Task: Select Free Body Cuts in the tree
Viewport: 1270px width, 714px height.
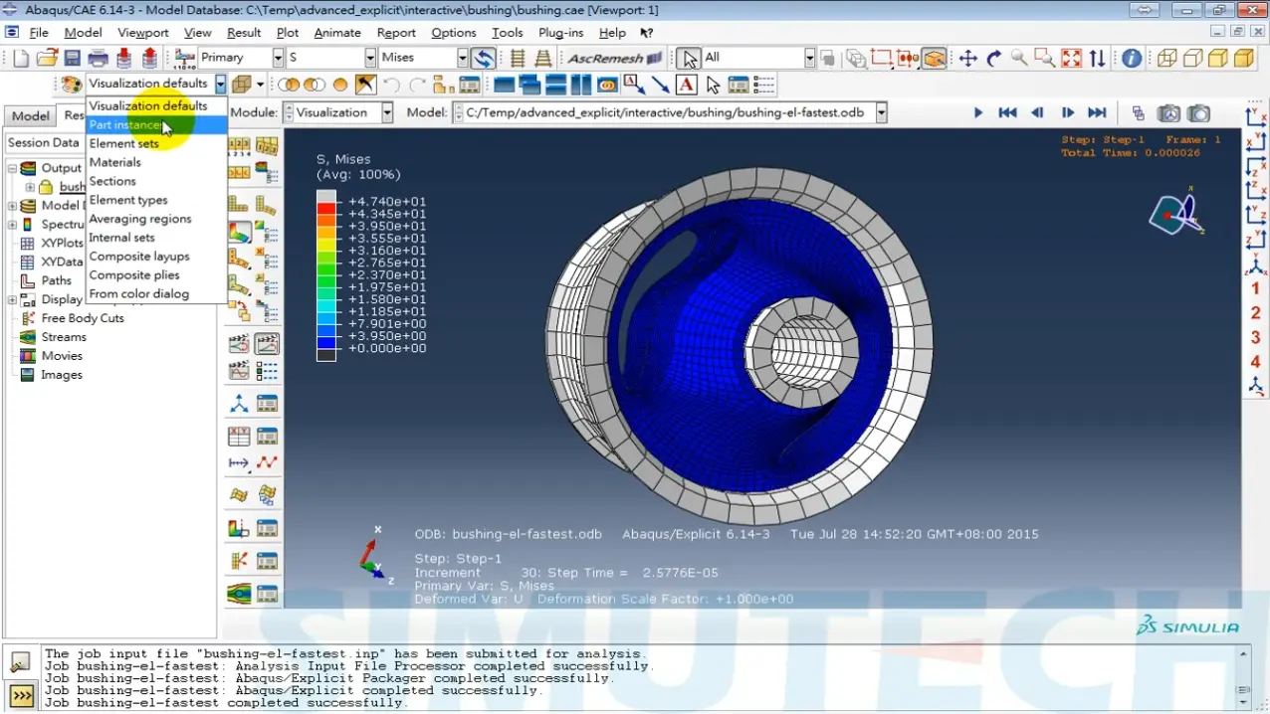Action: coord(83,318)
